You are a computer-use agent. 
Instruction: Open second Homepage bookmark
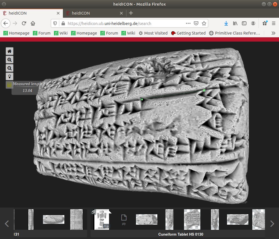tap(84, 33)
